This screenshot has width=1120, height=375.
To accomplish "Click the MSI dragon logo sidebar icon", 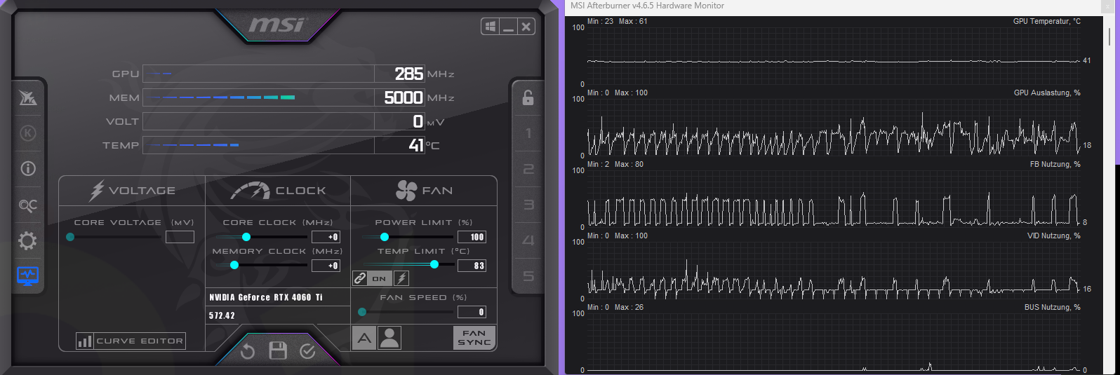I will click(28, 98).
